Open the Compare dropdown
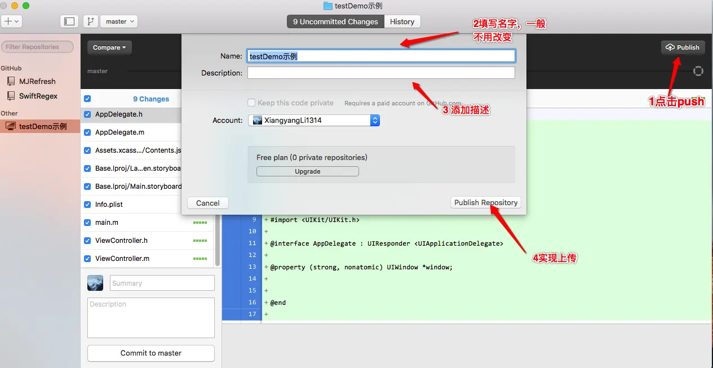Image resolution: width=713 pixels, height=368 pixels. pyautogui.click(x=109, y=47)
